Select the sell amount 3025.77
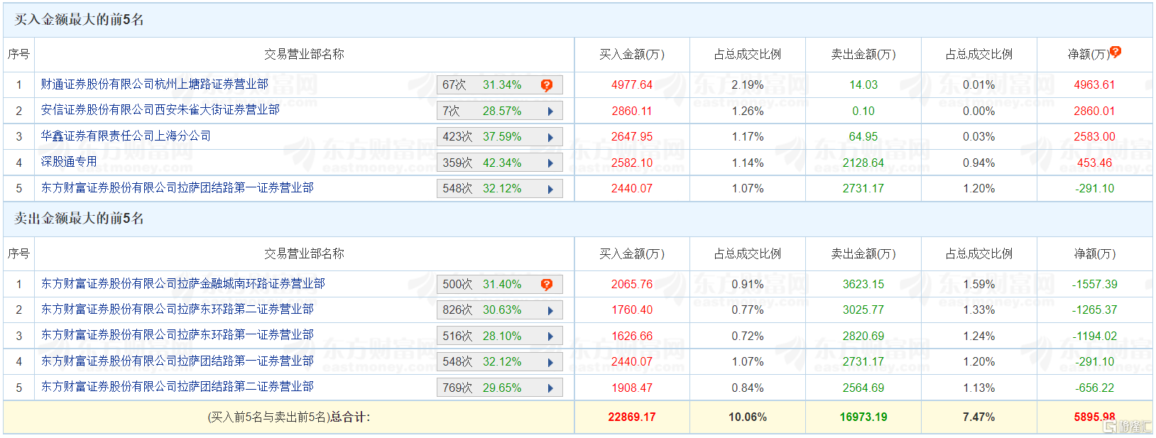Viewport: 1156px width, 438px height. coord(863,310)
